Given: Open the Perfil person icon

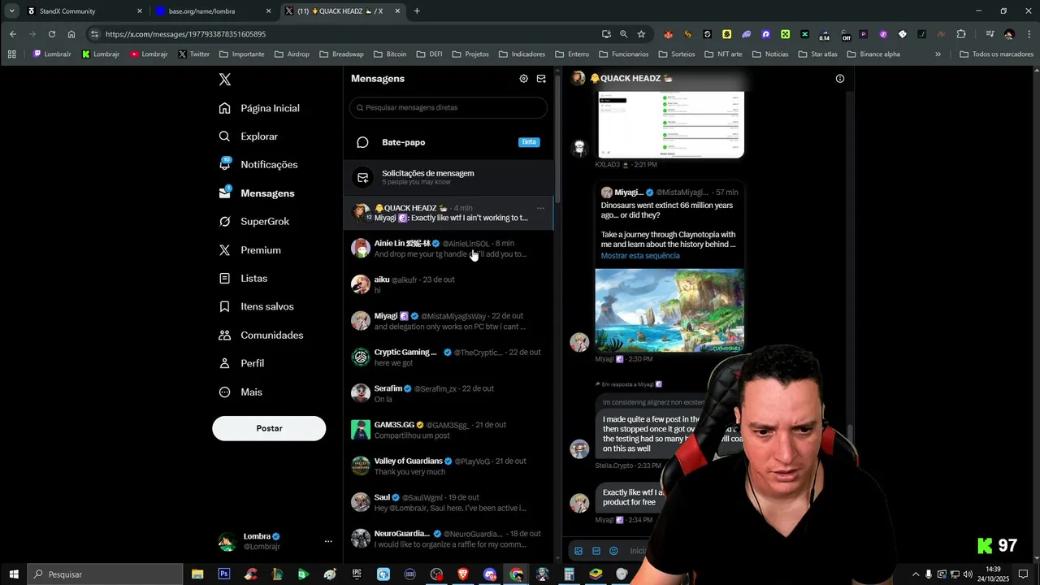Looking at the screenshot, I should 225,363.
